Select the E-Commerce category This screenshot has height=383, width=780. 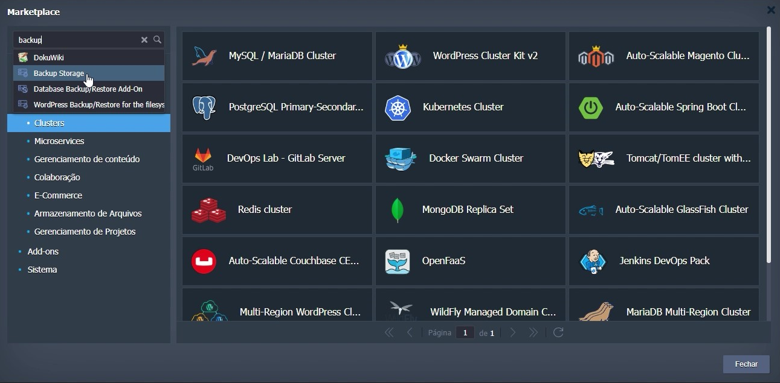coord(58,195)
